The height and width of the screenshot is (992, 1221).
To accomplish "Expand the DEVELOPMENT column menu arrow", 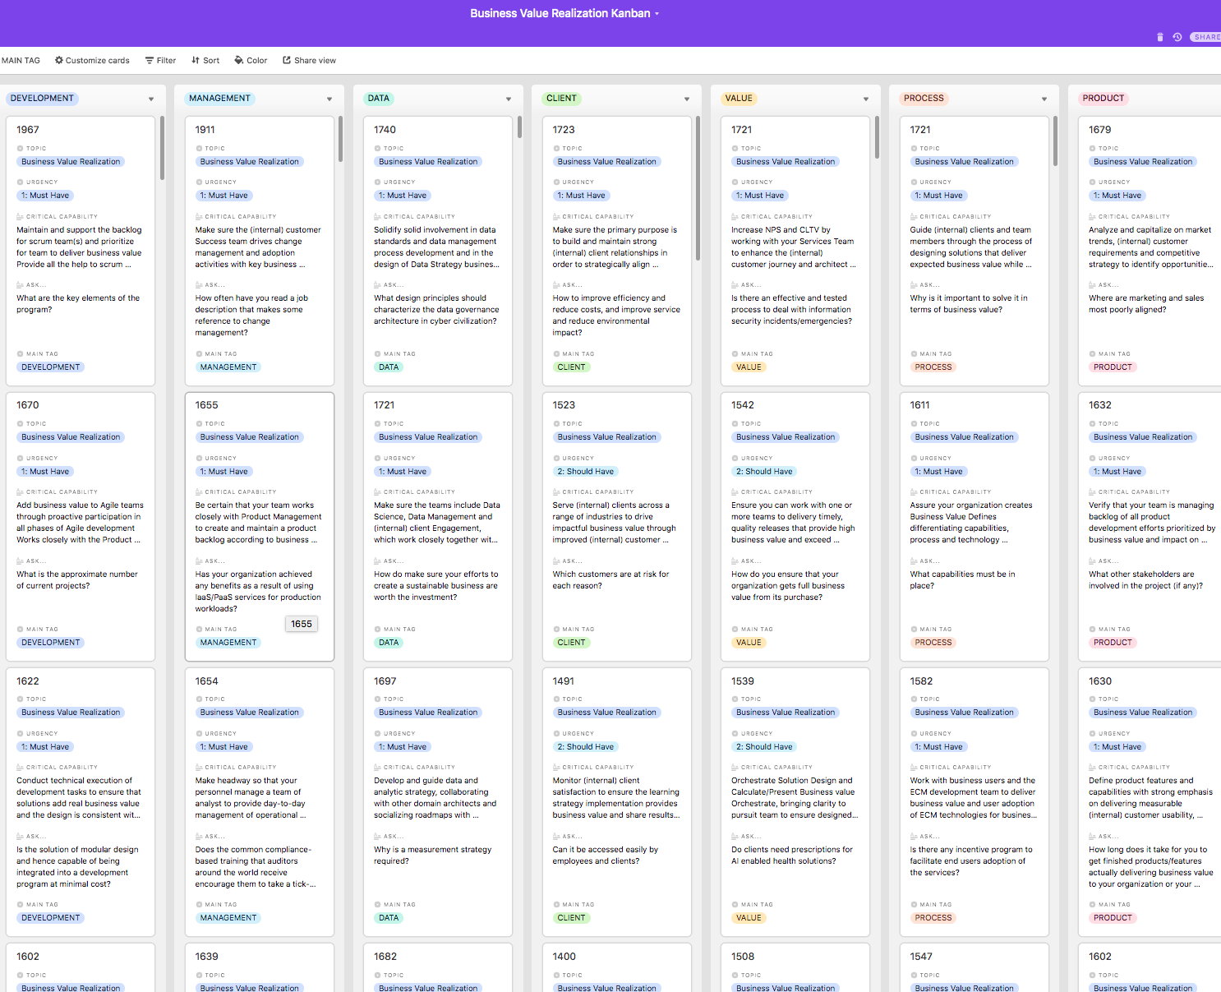I will pyautogui.click(x=151, y=99).
